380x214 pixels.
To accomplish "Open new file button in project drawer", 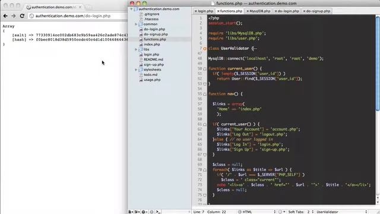I will click(x=131, y=212).
